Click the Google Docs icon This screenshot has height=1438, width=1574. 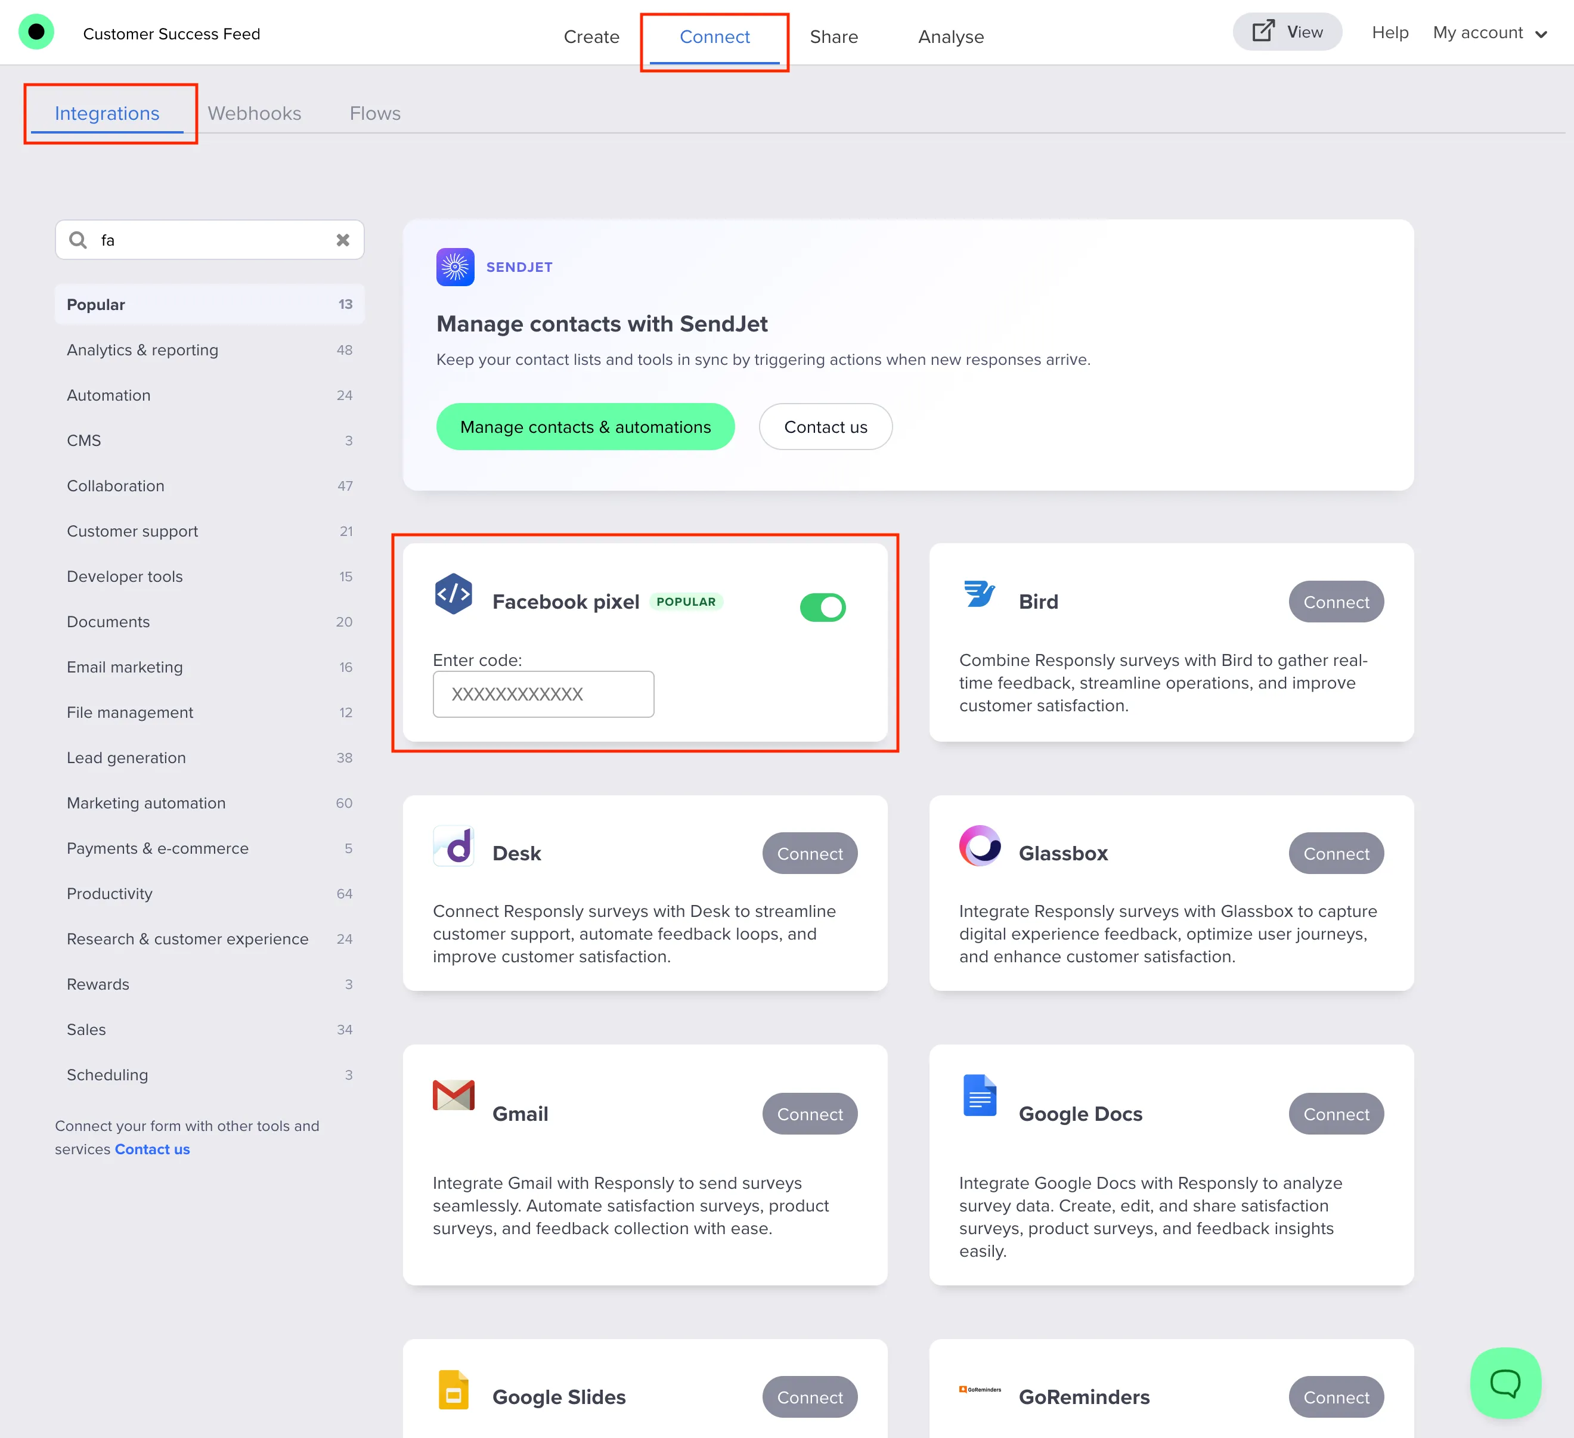pyautogui.click(x=980, y=1095)
